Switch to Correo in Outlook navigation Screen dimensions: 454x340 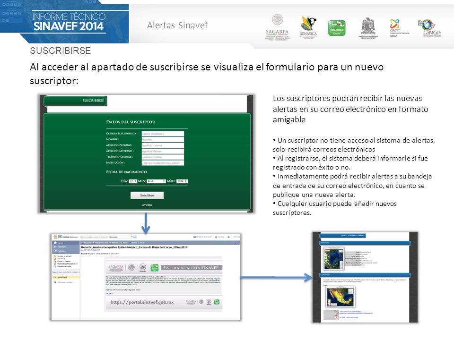tap(66, 243)
